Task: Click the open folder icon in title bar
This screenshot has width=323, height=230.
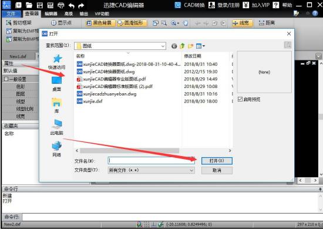Action: tap(29, 5)
